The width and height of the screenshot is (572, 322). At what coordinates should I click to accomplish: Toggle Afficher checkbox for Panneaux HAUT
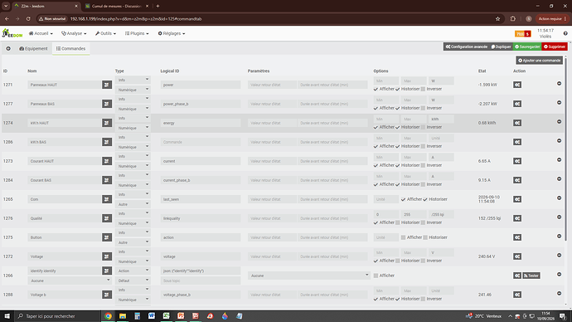[x=376, y=89]
